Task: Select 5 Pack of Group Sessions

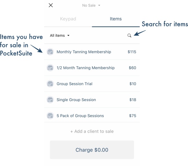Action: pyautogui.click(x=92, y=116)
